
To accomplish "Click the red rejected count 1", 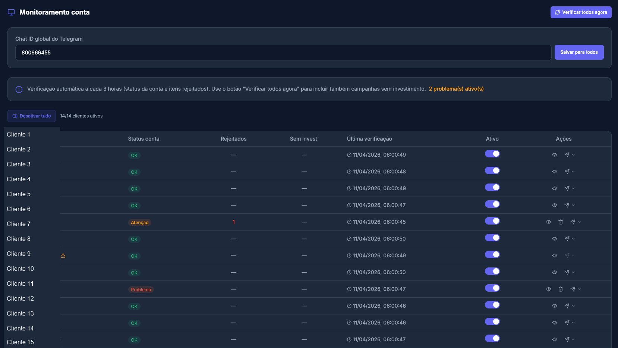I will click(234, 222).
